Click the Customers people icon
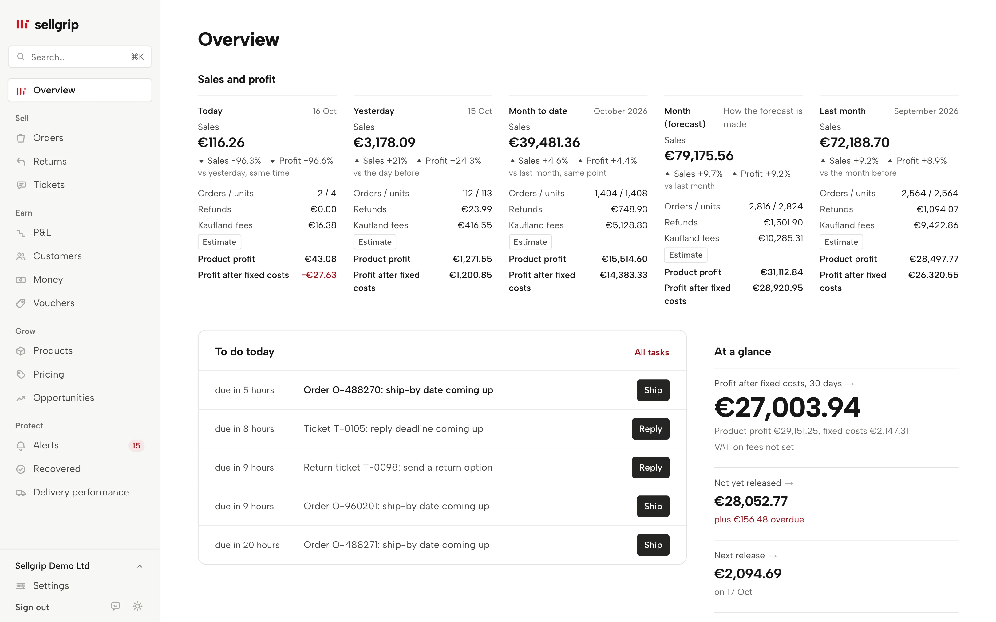 tap(21, 256)
